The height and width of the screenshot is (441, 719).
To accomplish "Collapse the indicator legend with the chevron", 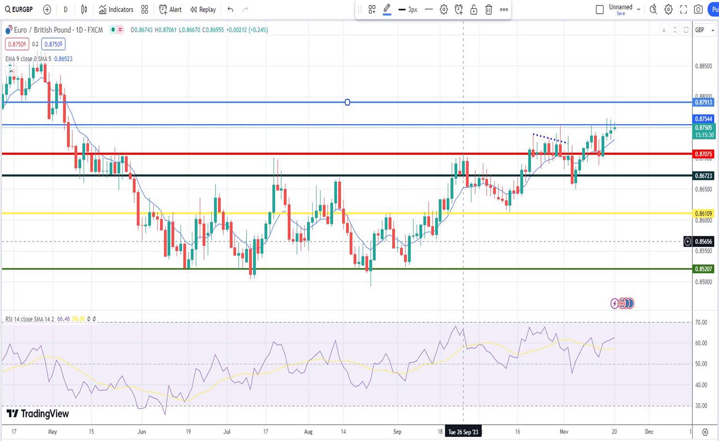I will 11,72.
